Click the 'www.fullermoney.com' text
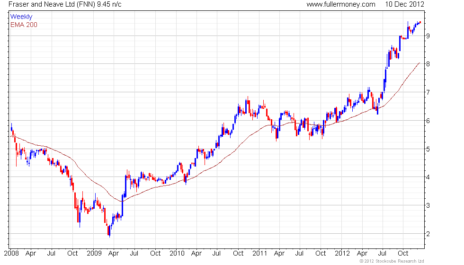 (341, 4)
